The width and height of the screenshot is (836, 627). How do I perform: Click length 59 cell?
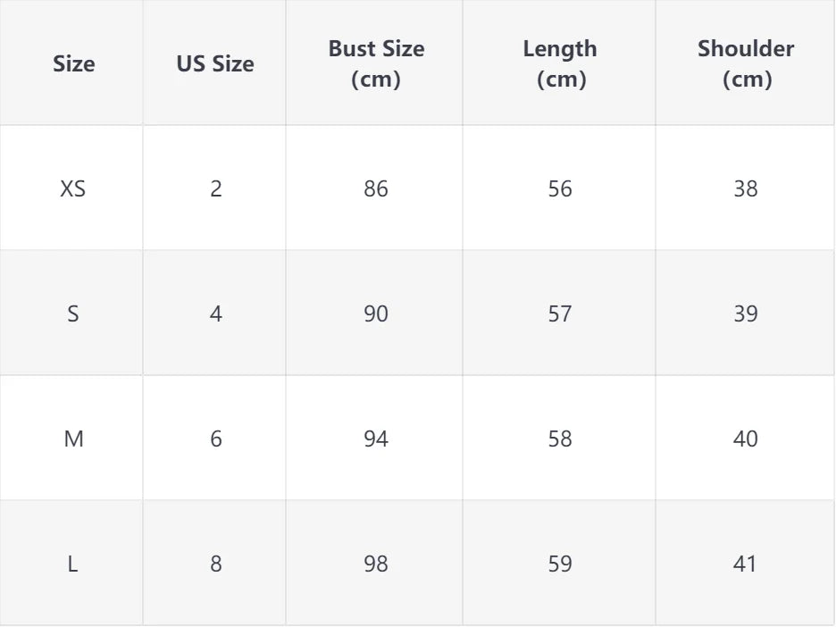point(560,564)
